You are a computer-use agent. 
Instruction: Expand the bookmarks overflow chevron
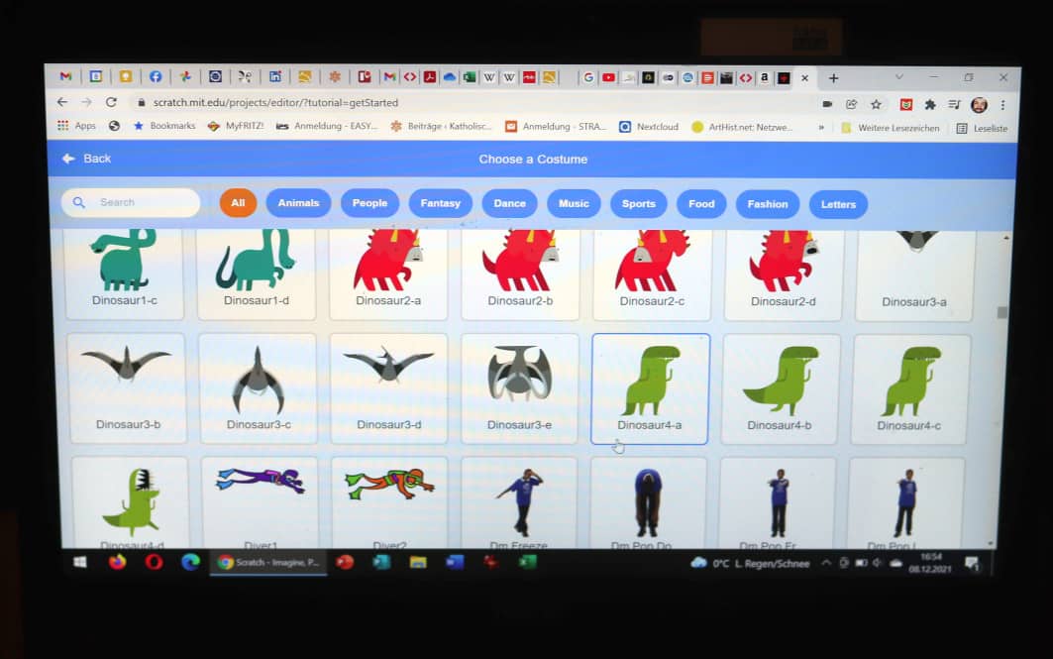(820, 127)
